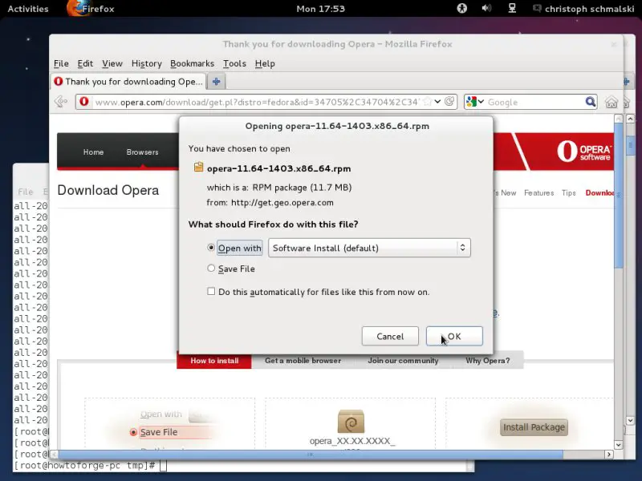Image resolution: width=642 pixels, height=481 pixels.
Task: Click the vertical scrollbar thumb of the page
Action: (619, 196)
